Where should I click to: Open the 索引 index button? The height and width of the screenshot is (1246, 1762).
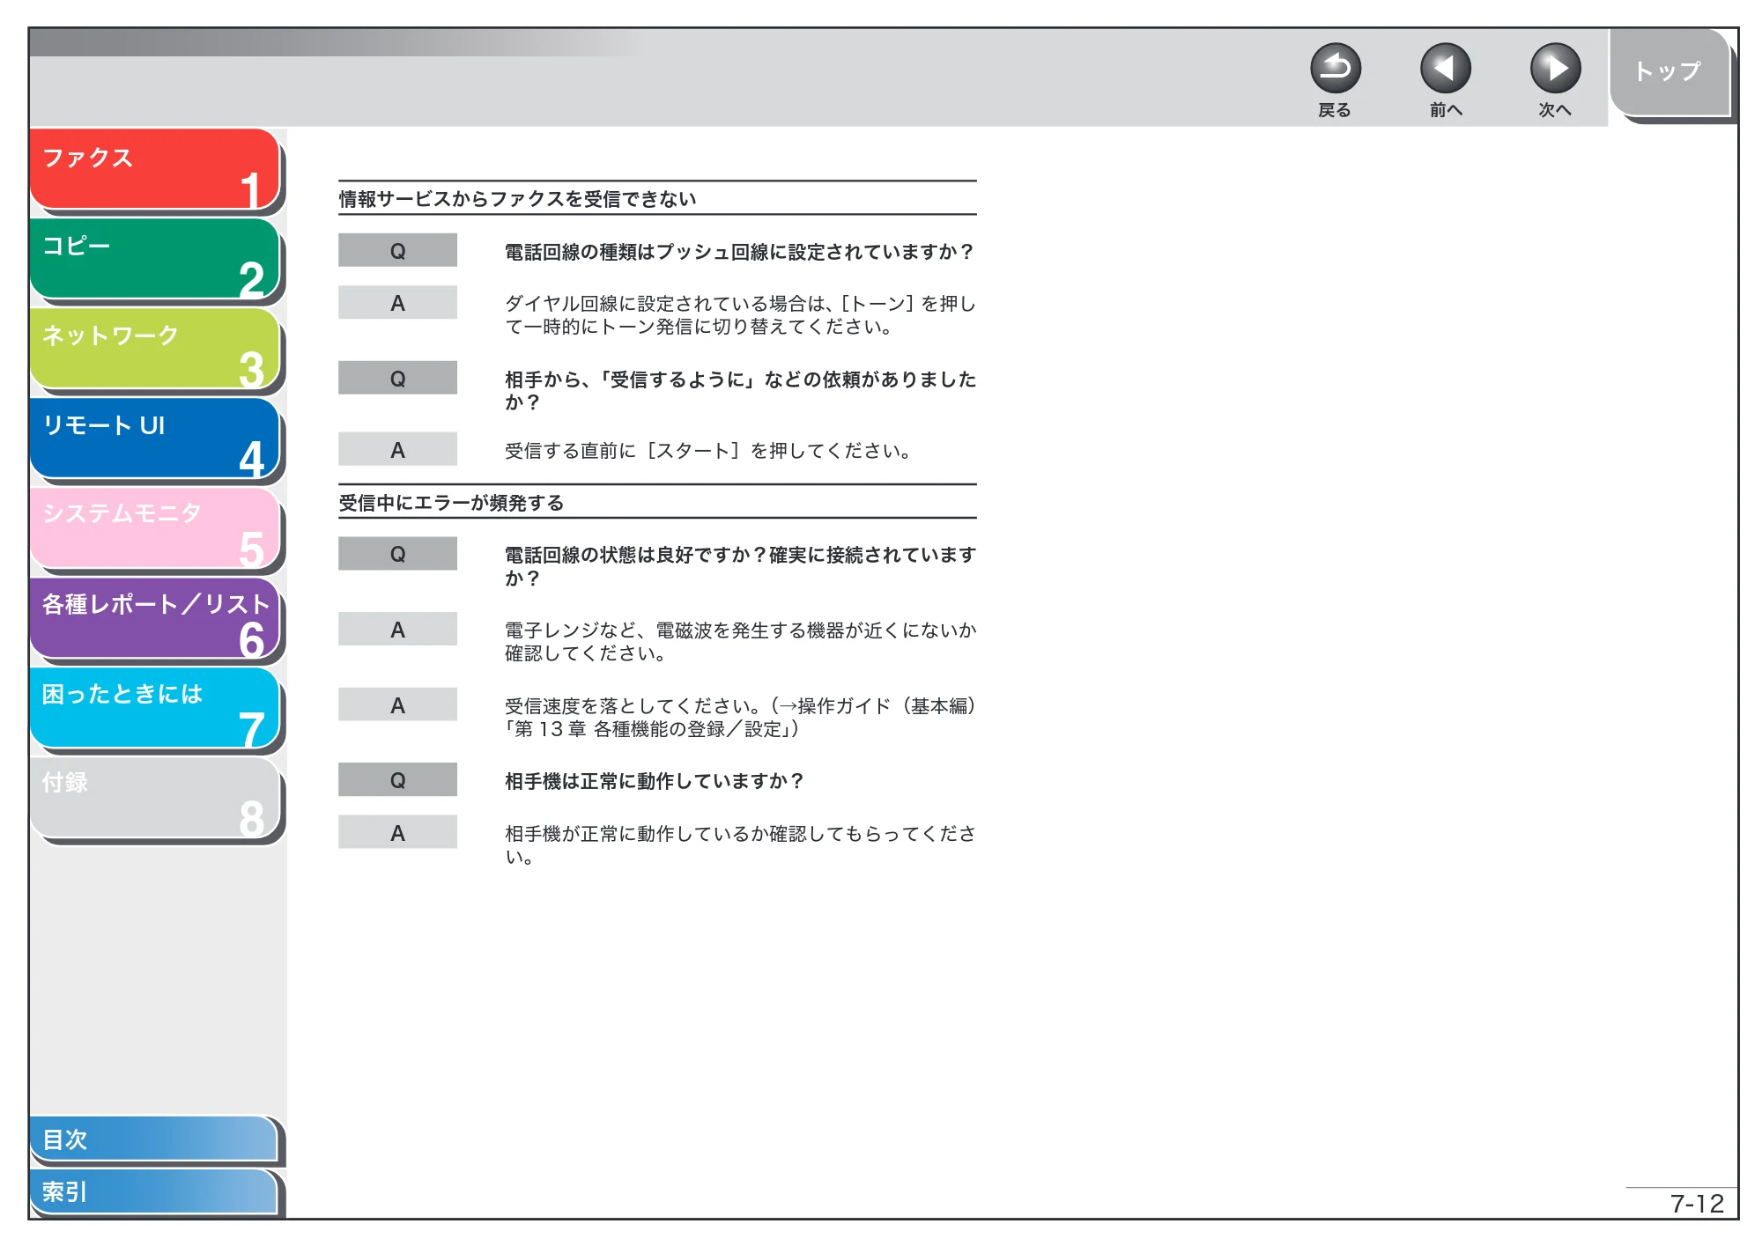click(x=154, y=1191)
